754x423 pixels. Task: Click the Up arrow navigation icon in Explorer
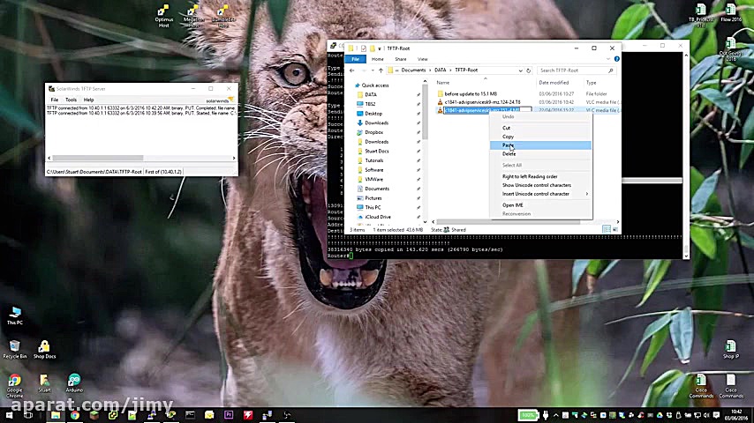(381, 70)
